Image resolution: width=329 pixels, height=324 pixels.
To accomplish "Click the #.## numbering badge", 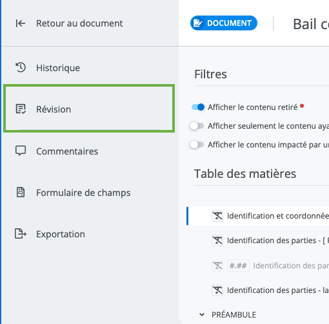I will point(238,266).
